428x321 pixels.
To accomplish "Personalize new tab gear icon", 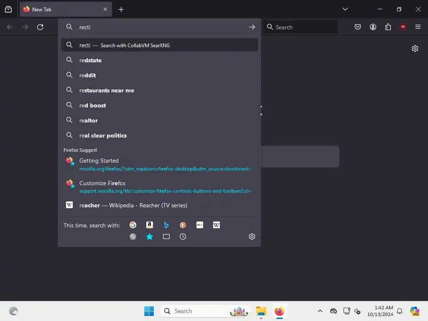I will click(415, 48).
